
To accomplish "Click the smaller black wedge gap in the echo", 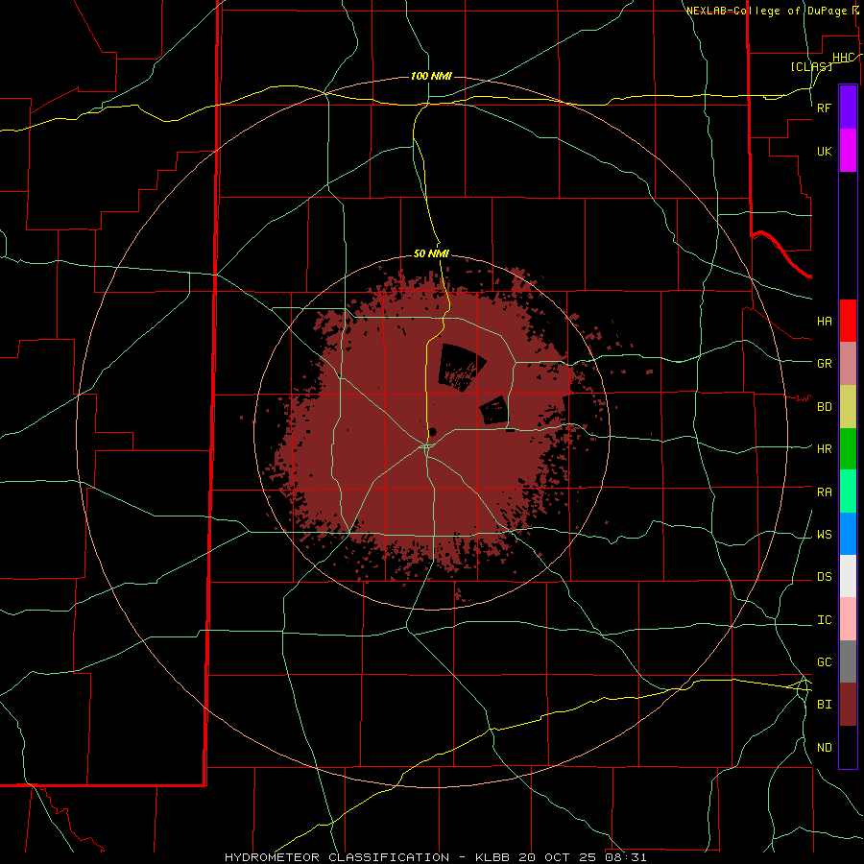I will click(493, 410).
